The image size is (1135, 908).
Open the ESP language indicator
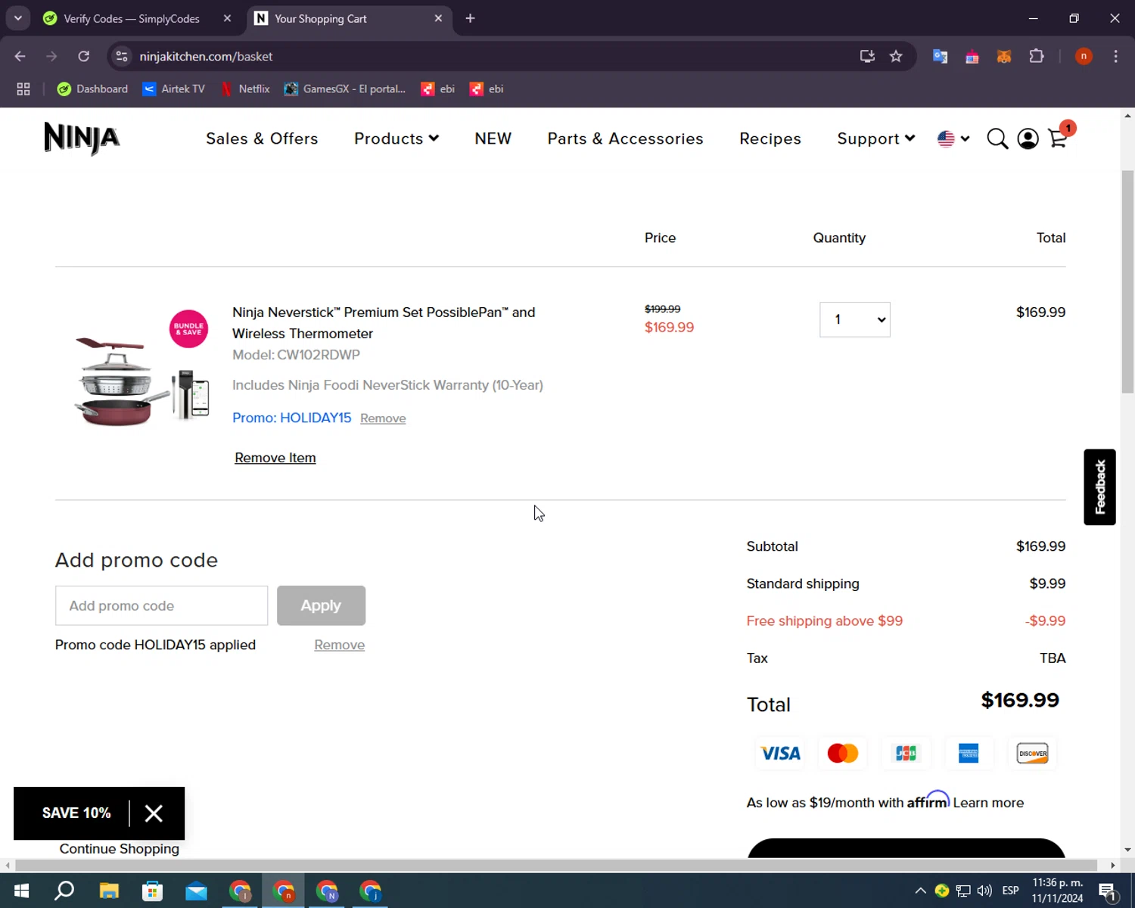click(1010, 891)
